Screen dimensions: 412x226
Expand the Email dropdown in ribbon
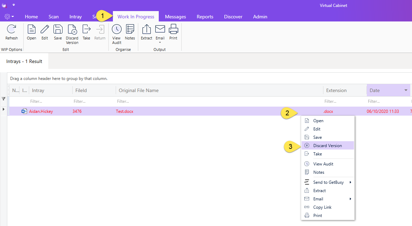click(160, 43)
